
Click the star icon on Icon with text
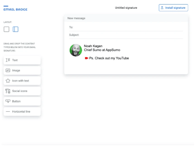(8, 81)
